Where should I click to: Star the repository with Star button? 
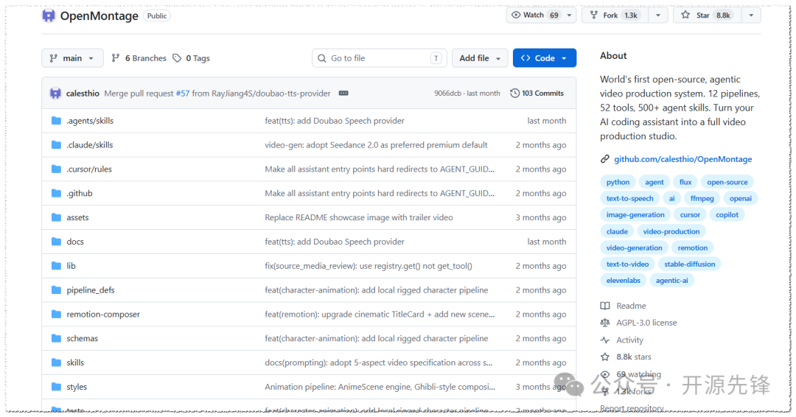point(708,15)
